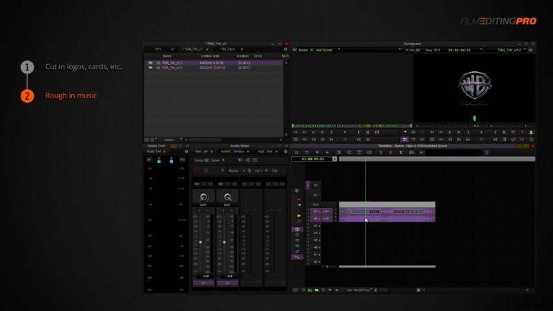Viewport: 553px width, 311px height.
Task: Click the red Lift button in record monitor
Action: (x=523, y=132)
